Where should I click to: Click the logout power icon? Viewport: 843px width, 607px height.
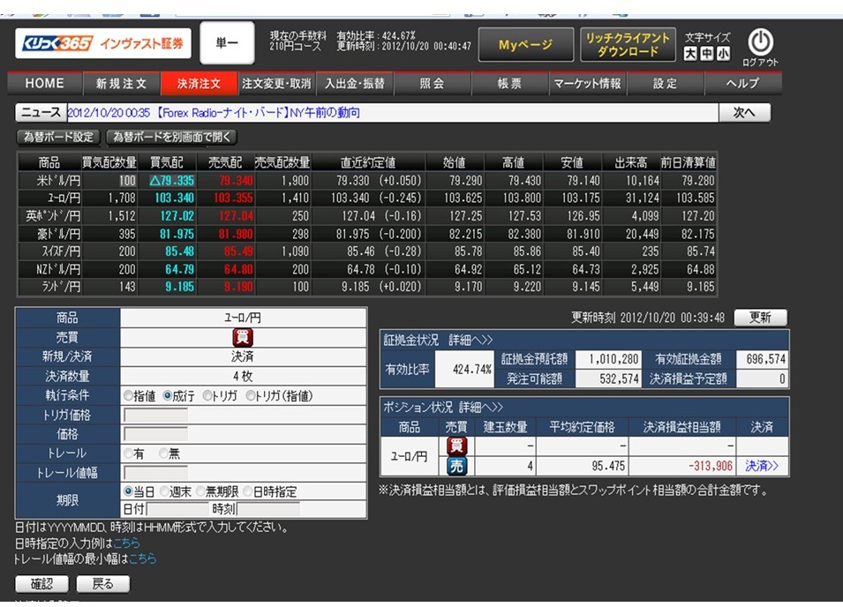[x=760, y=41]
